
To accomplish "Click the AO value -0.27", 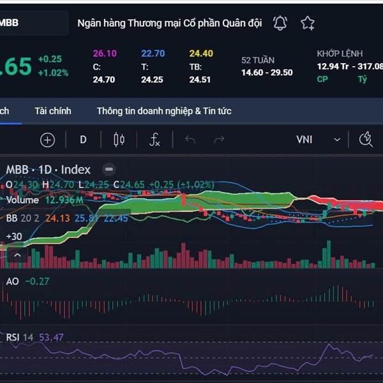I will point(37,282).
